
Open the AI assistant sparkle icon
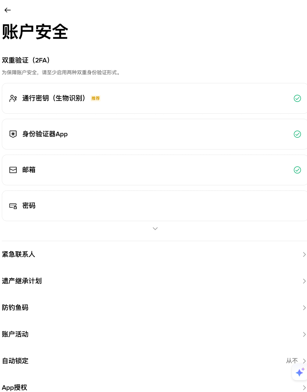[x=299, y=372]
